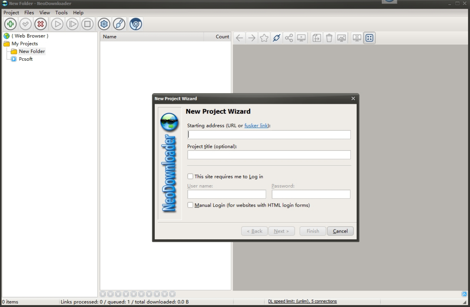Open the Project menu
The image size is (470, 307).
(11, 13)
